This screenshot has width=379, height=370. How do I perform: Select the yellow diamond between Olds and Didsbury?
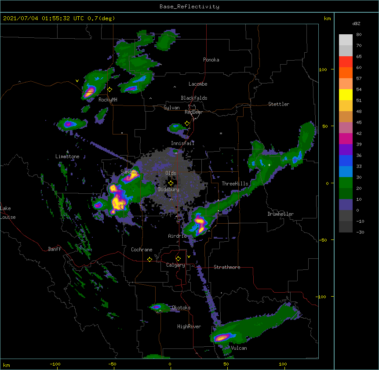(171, 183)
